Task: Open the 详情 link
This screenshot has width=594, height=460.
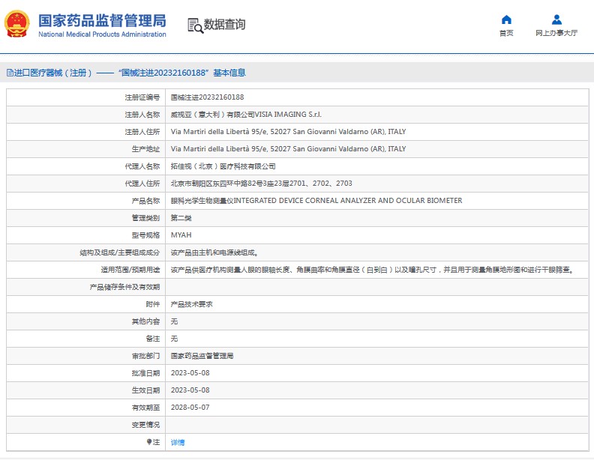Action: coord(177,442)
